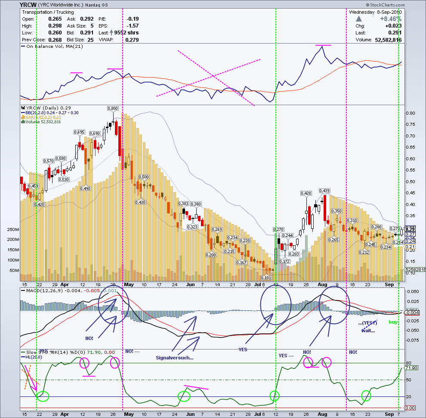Click the High value 0.298
Viewport: 426px width, 418px height.
(55, 26)
